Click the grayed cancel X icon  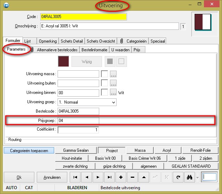tap(166, 177)
